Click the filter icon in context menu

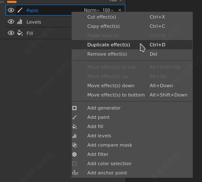tap(75, 154)
